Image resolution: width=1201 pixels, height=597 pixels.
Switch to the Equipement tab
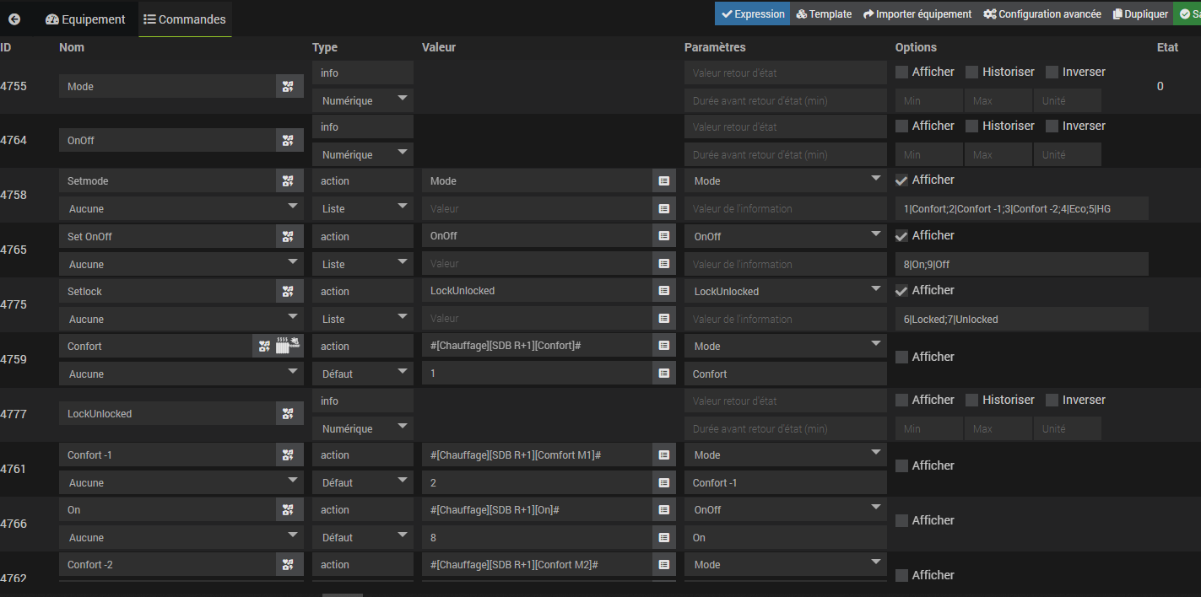tap(85, 19)
